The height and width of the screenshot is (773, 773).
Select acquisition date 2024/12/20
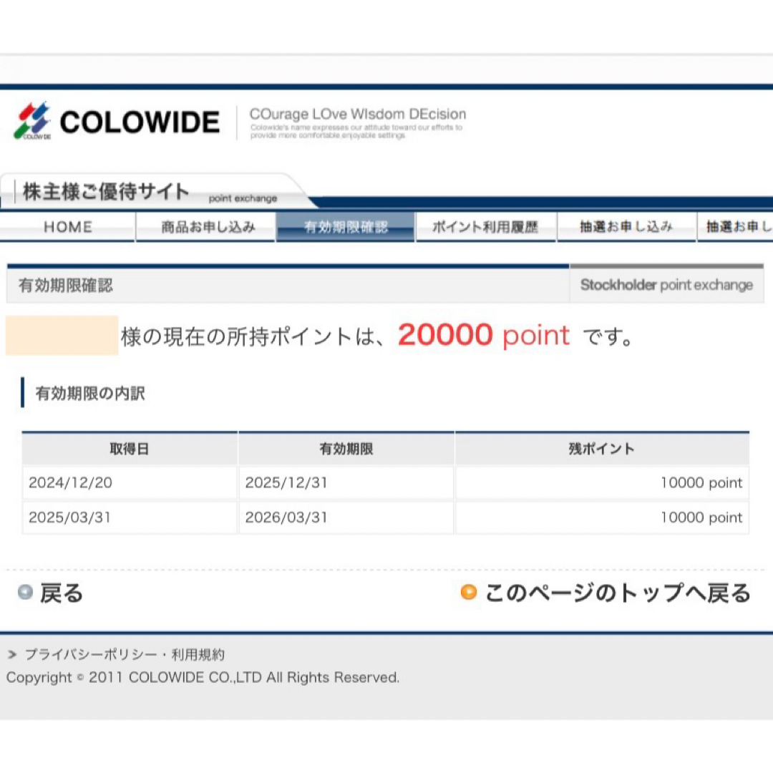[x=70, y=482]
